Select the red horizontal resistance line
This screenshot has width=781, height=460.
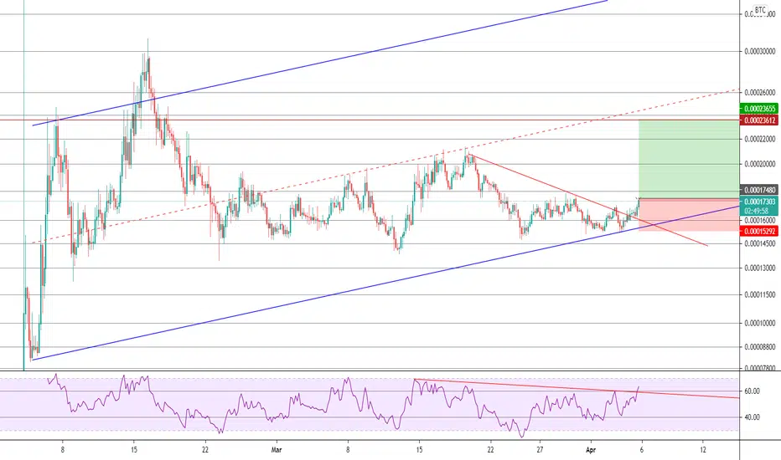[369, 120]
